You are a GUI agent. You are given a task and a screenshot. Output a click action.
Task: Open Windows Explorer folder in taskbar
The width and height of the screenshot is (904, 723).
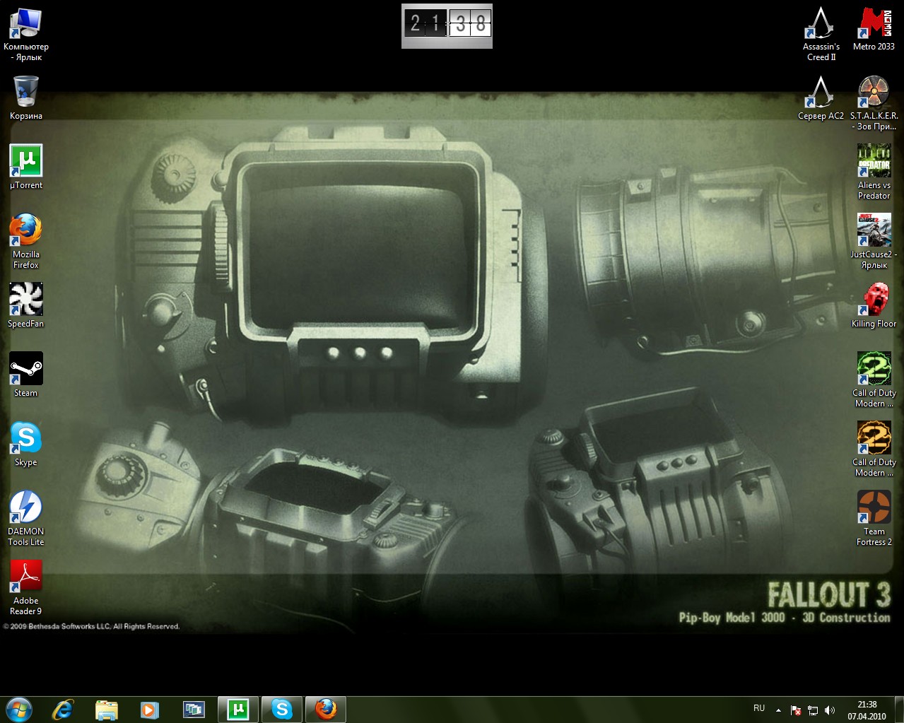[x=106, y=710]
